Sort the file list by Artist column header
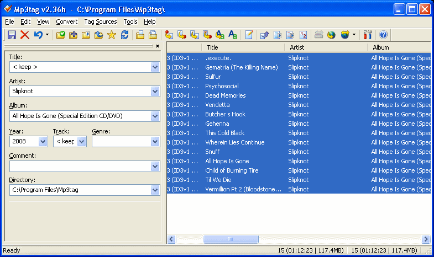Screen dimensions: 434x257 point(326,47)
